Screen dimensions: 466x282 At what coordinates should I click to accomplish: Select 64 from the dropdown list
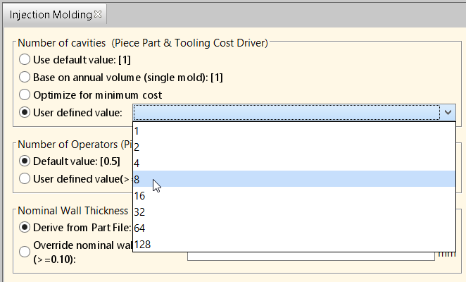tap(294, 228)
